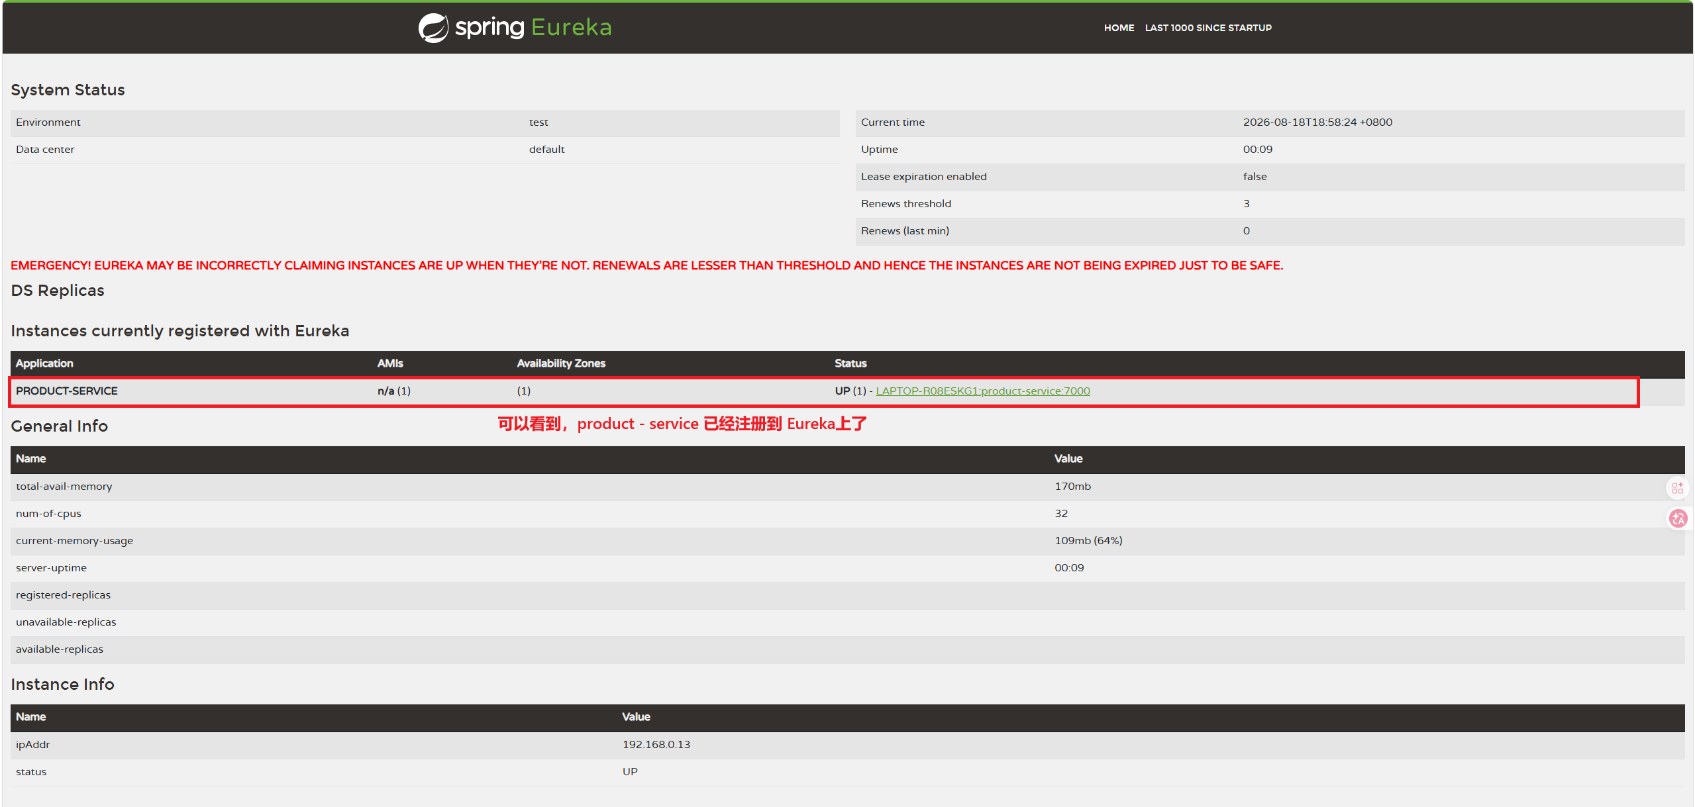Click the Environment label
This screenshot has width=1695, height=807.
[x=48, y=122]
